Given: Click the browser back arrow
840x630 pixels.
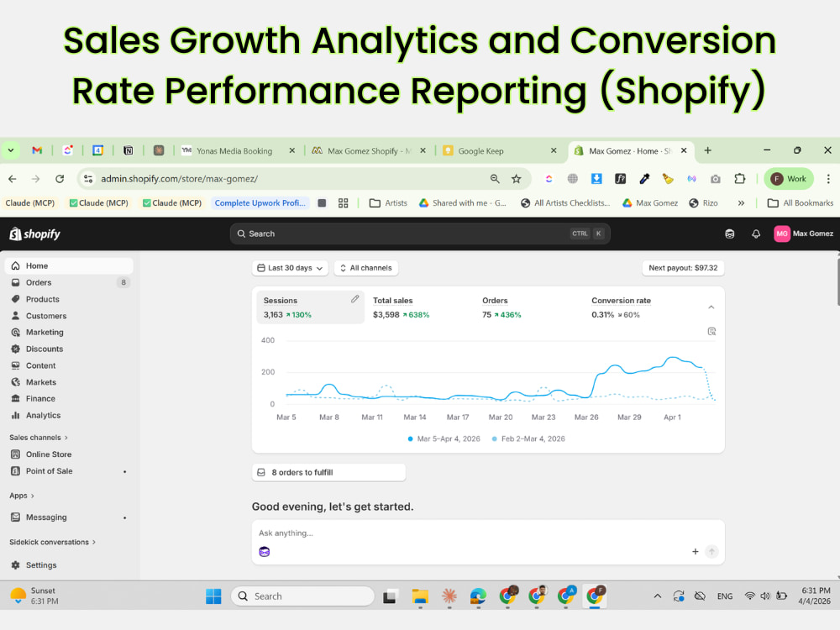Looking at the screenshot, I should pos(13,179).
